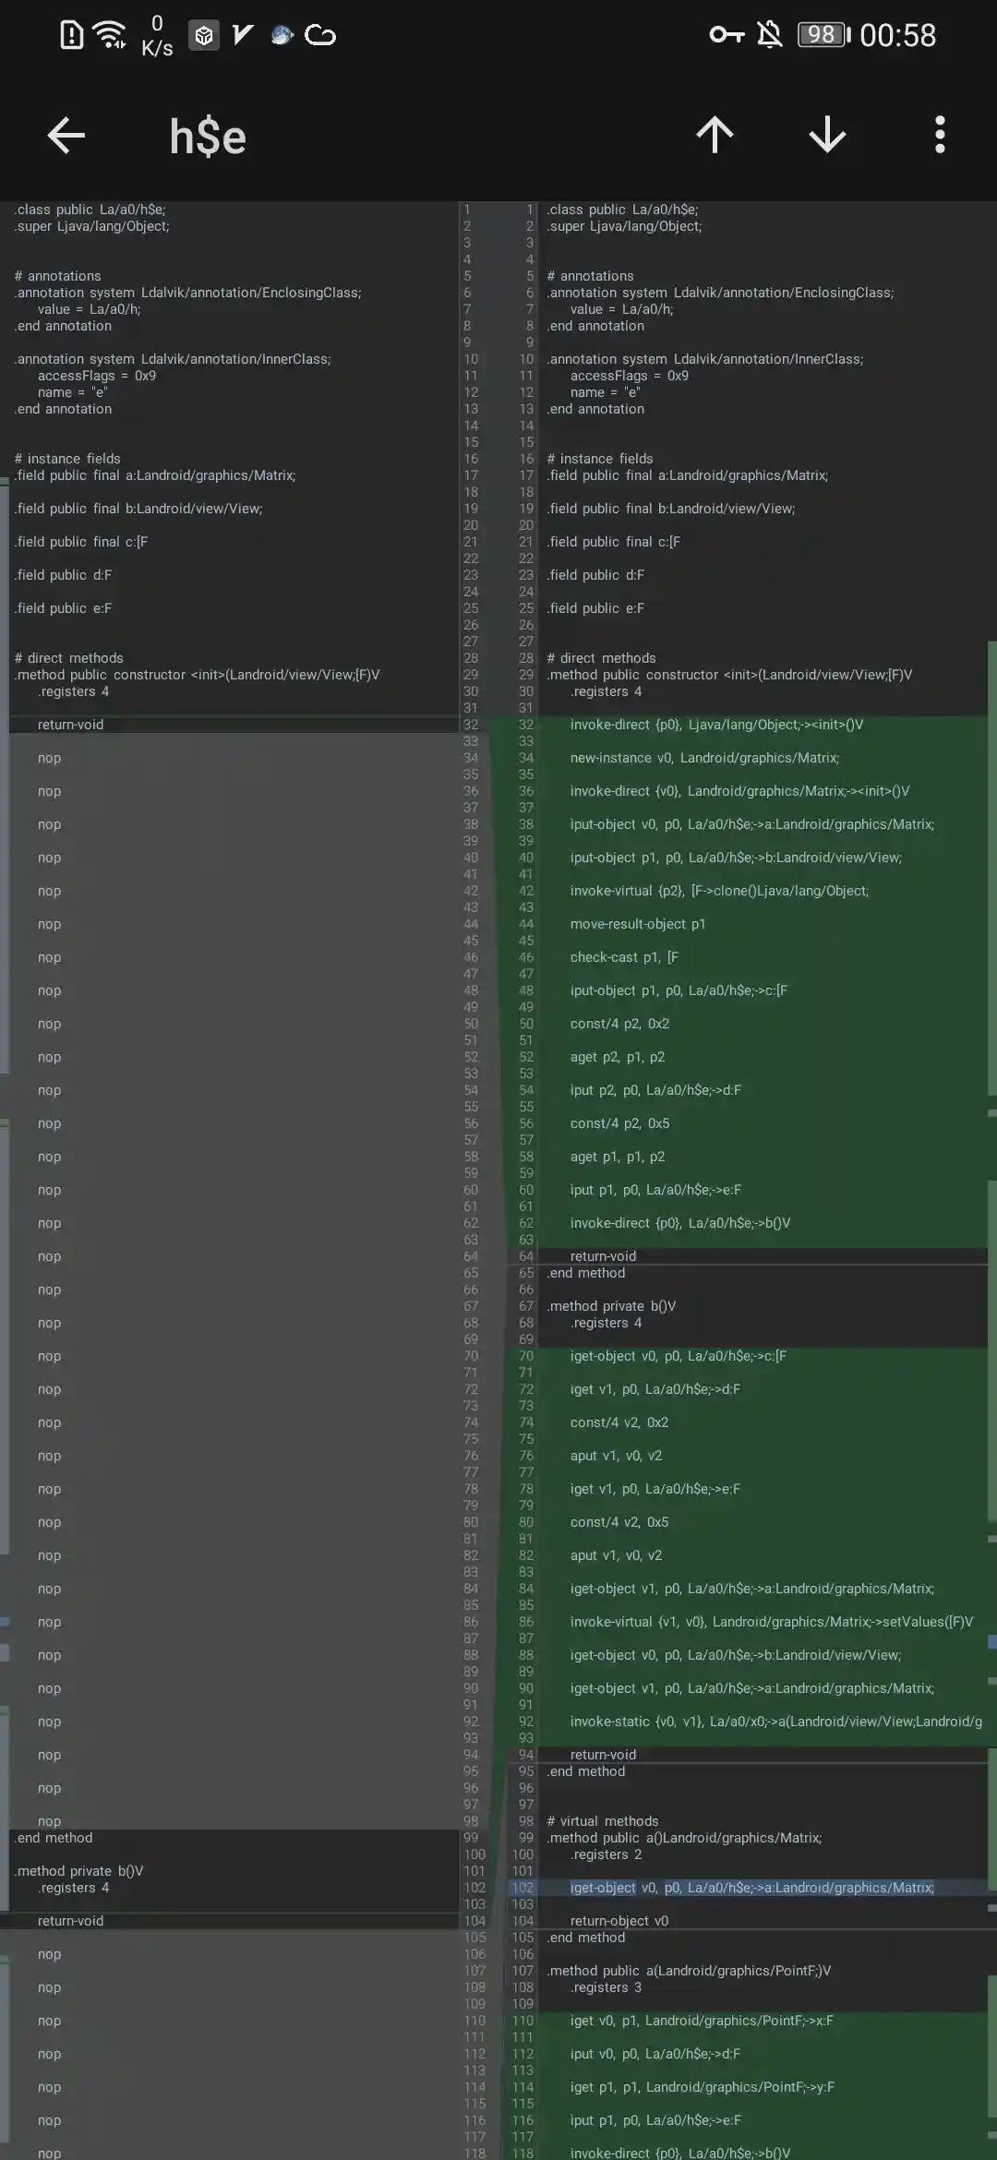Click blue marker on right diff minimap
The height and width of the screenshot is (2160, 997).
coord(991,1641)
